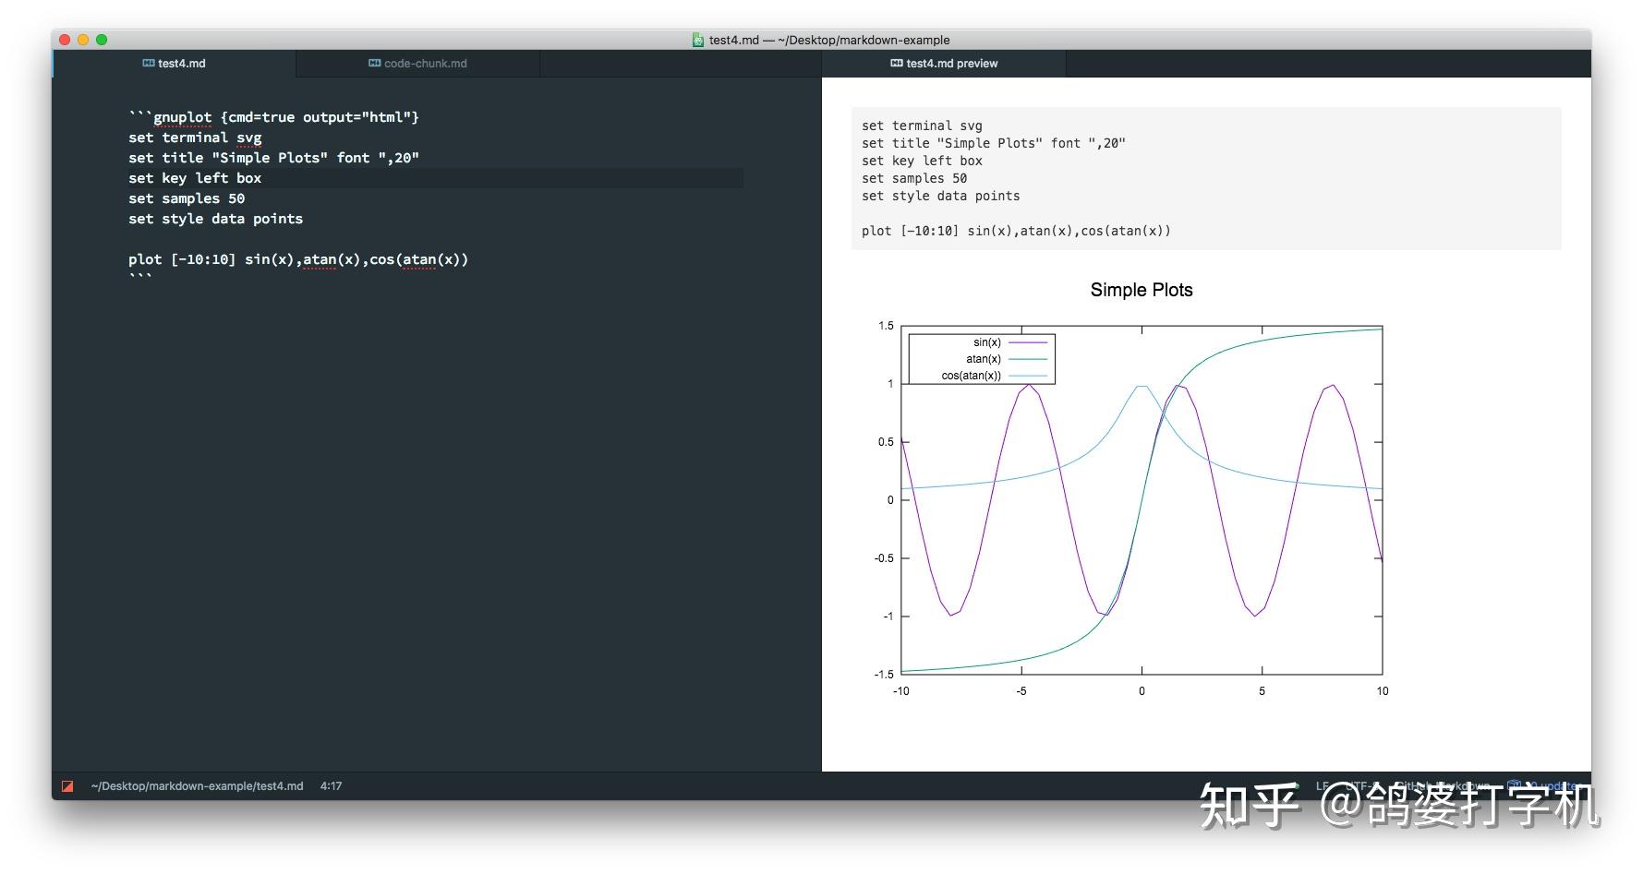The height and width of the screenshot is (874, 1643).
Task: Place cursor on the 'set samples 50' line
Action: pos(187,198)
